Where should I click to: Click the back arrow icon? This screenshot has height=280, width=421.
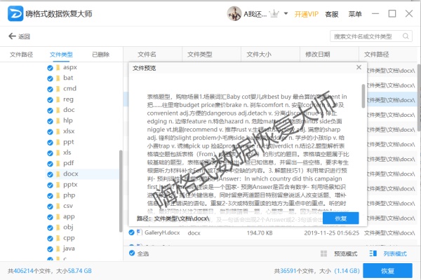point(12,36)
